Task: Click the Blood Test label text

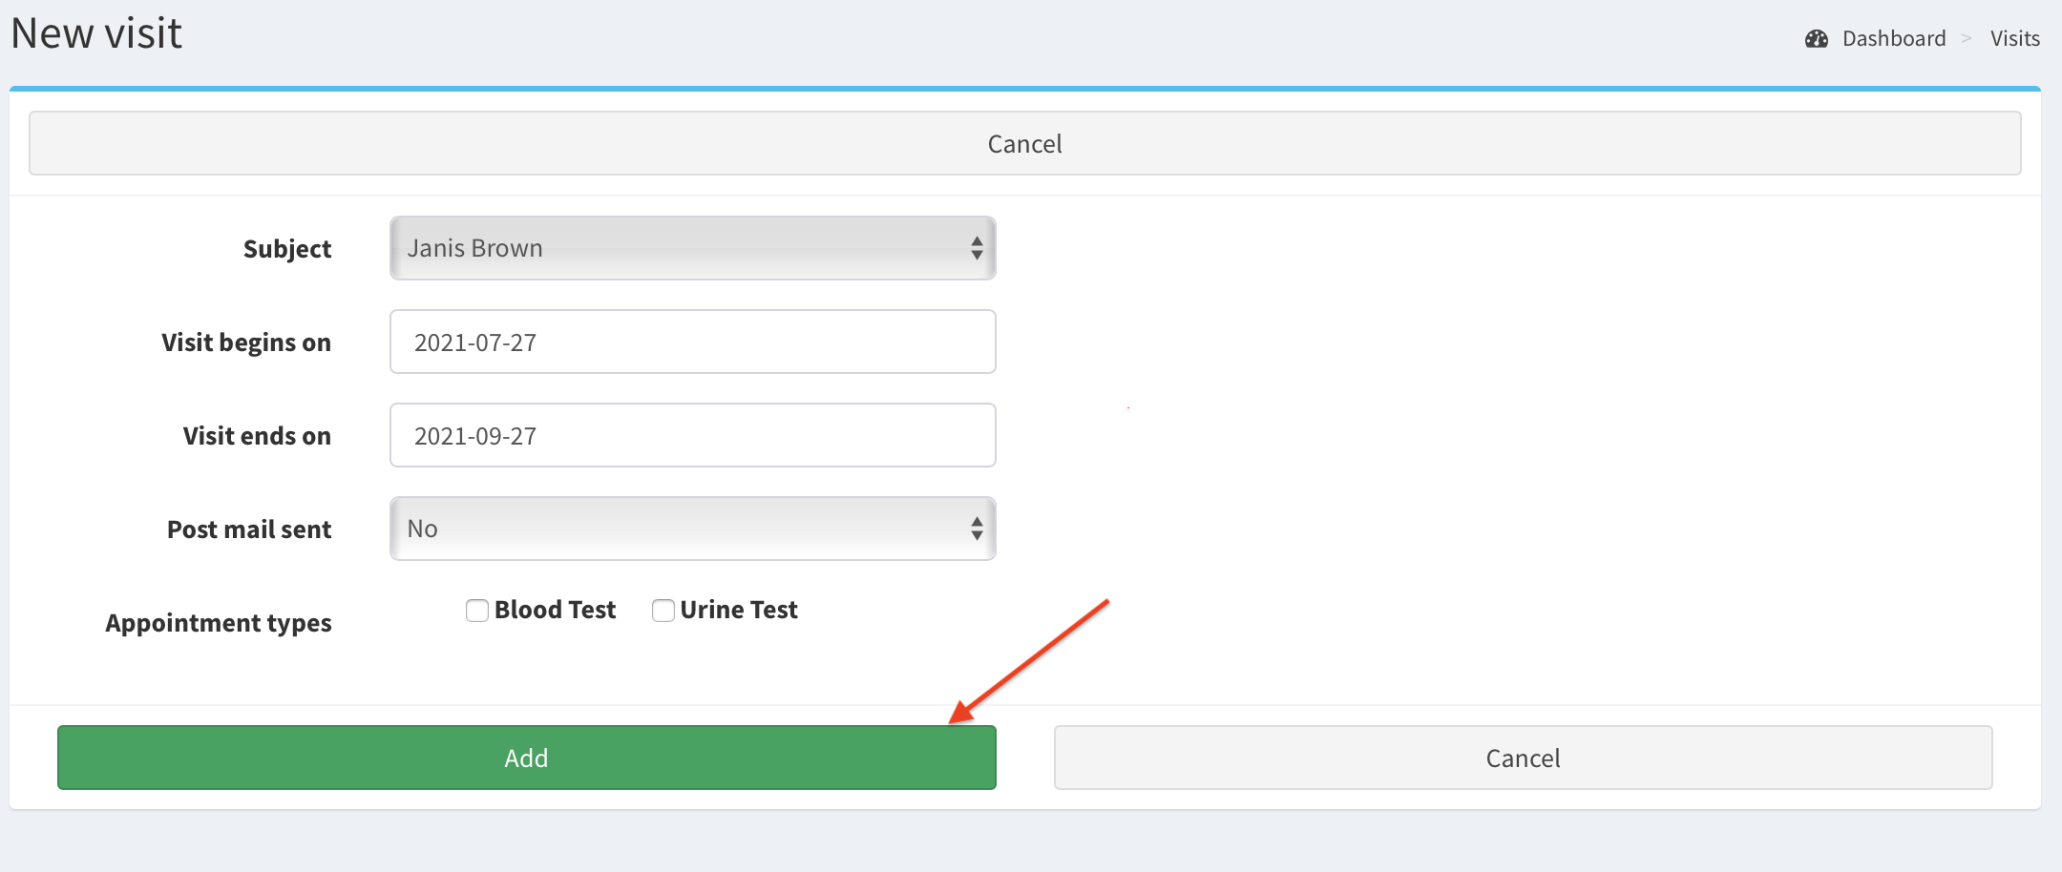Action: (x=555, y=611)
